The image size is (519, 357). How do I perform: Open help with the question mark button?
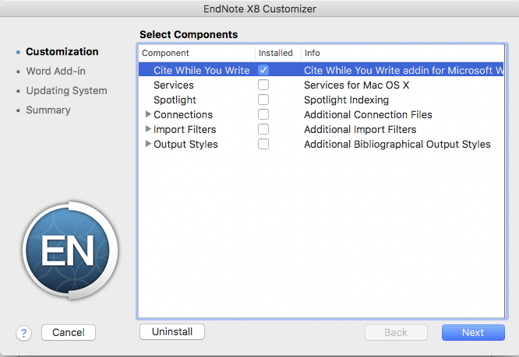click(x=23, y=333)
